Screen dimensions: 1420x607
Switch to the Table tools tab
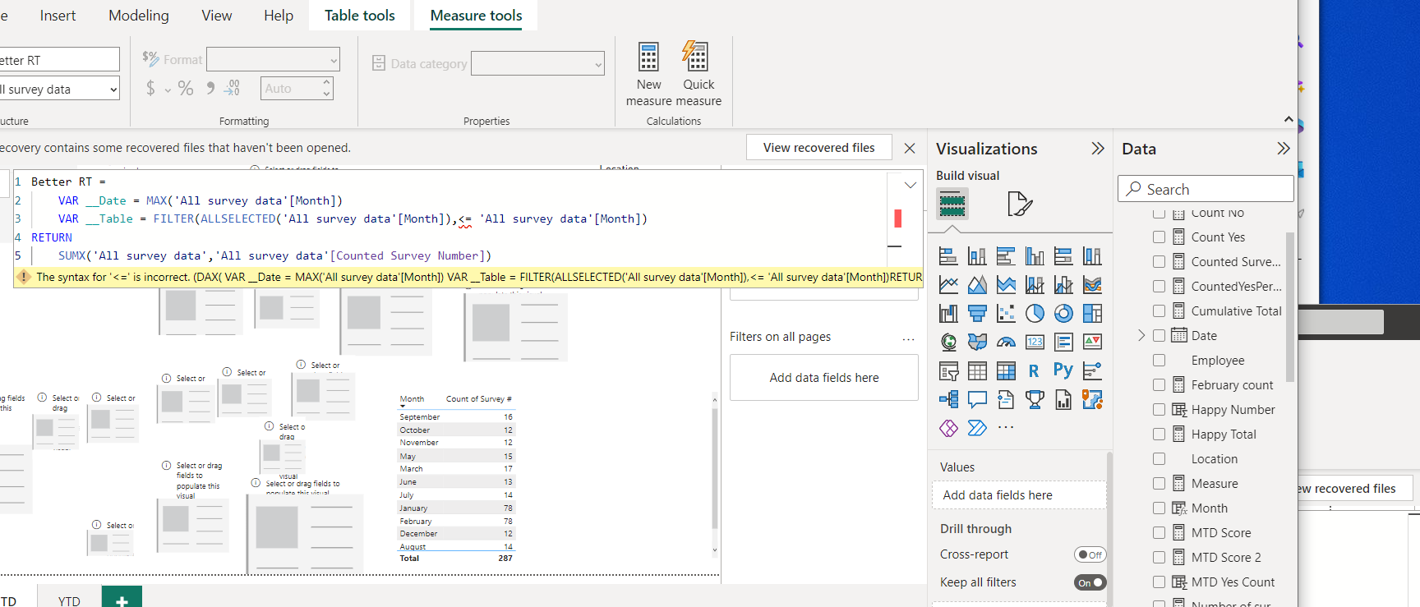point(359,16)
